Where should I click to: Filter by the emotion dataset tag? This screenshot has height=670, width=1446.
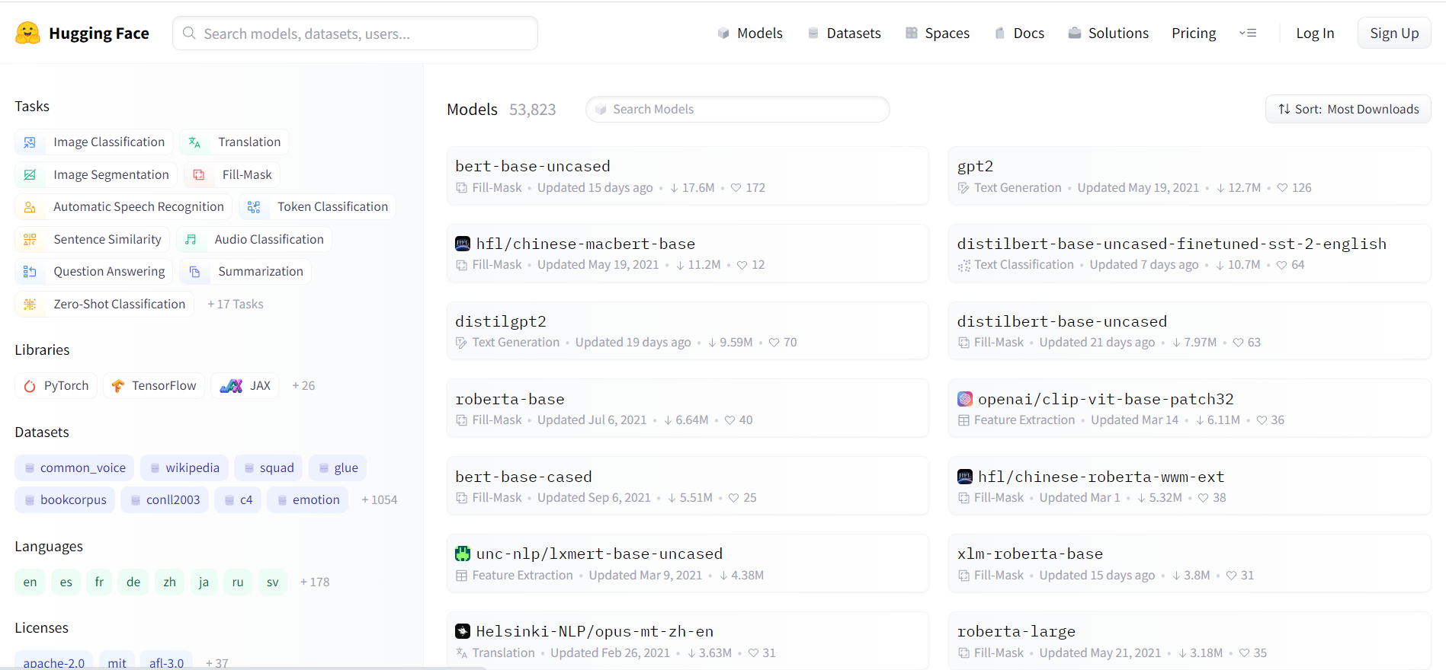click(308, 500)
